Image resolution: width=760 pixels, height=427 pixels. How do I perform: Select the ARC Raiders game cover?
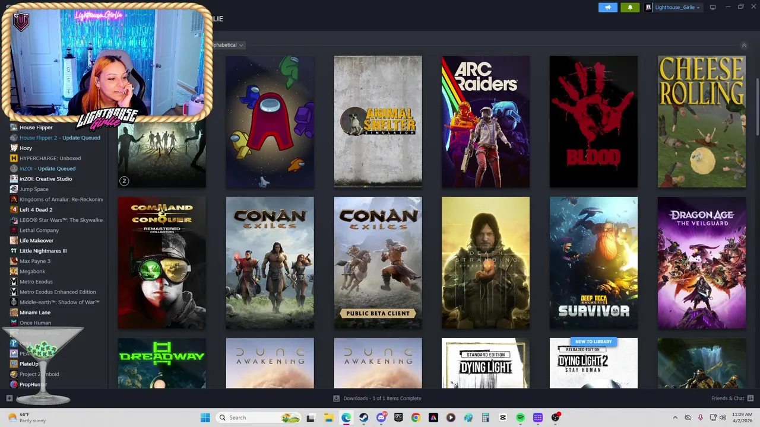click(486, 122)
